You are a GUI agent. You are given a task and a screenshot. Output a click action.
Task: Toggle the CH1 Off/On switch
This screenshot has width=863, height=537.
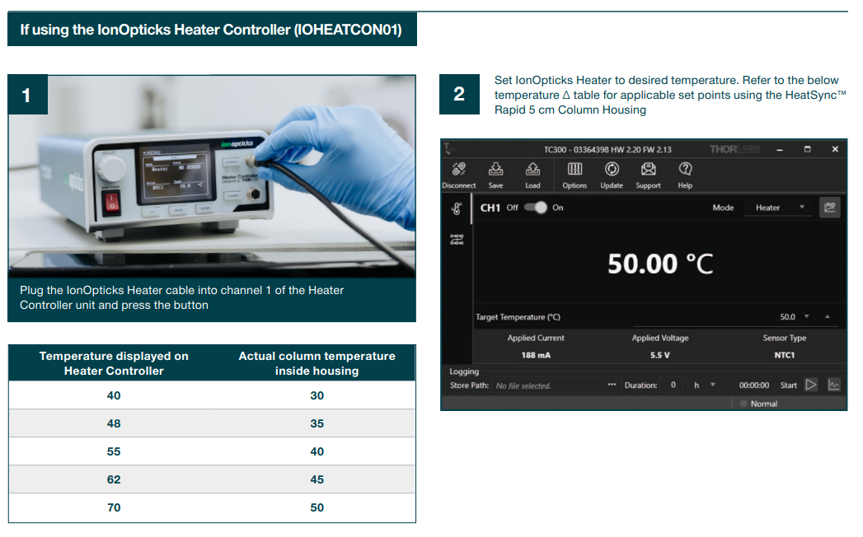click(535, 208)
